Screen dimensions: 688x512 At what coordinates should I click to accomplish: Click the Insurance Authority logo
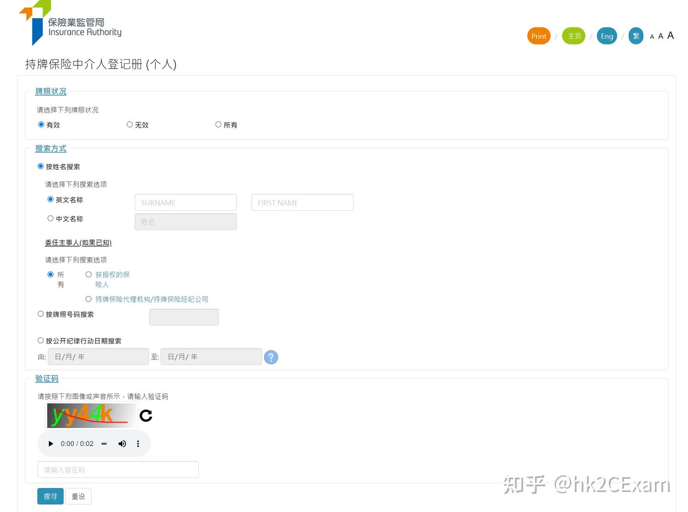[x=70, y=24]
